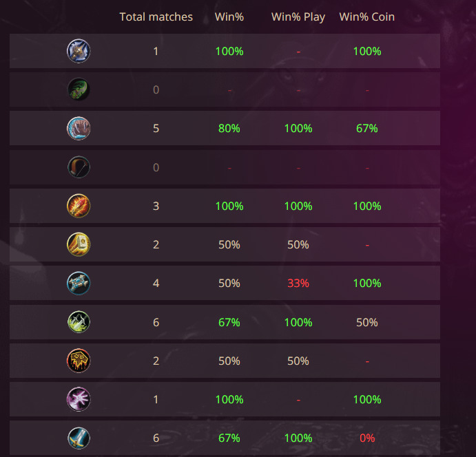This screenshot has height=457, width=476.
Task: Choose the Rogue daggers class icon
Action: [x=79, y=322]
